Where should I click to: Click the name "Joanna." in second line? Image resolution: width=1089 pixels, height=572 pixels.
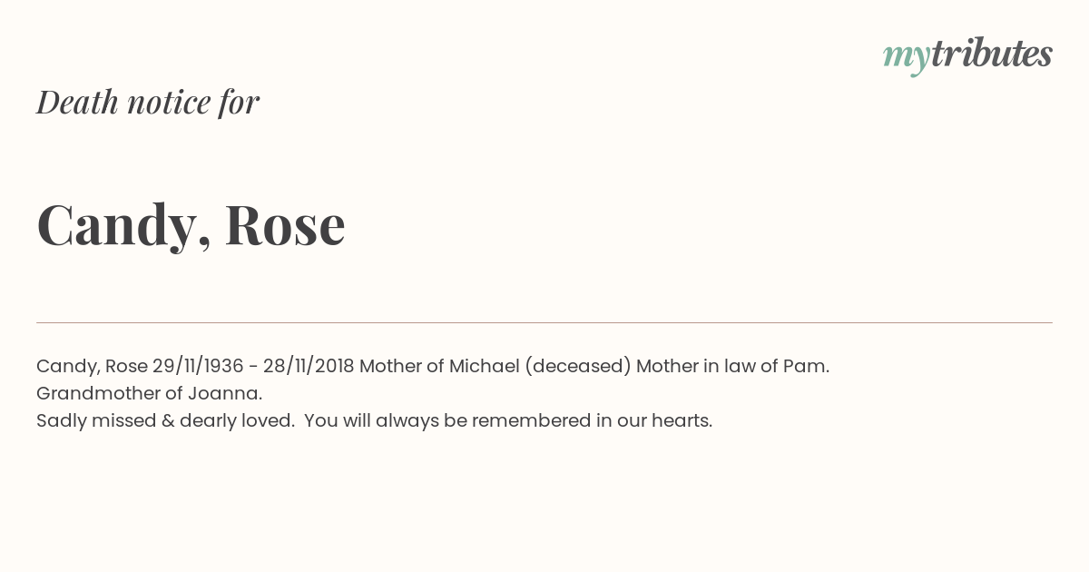click(225, 393)
